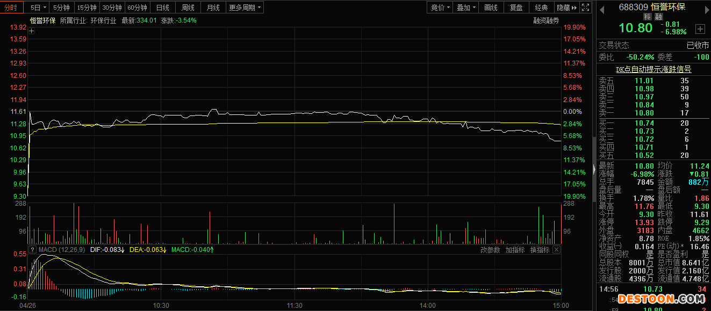Screen dimensions: 711x311
Task: Go to previous stock with left arrow
Action: pyautogui.click(x=601, y=8)
